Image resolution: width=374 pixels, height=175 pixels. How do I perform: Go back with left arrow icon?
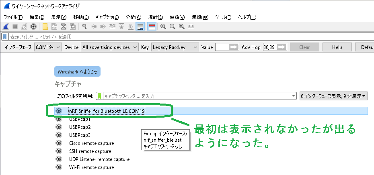coord(93,26)
